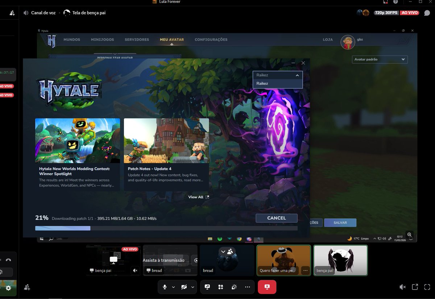Open the soundboard icon in call controls
Image resolution: width=435 pixels, height=299 pixels.
(234, 287)
